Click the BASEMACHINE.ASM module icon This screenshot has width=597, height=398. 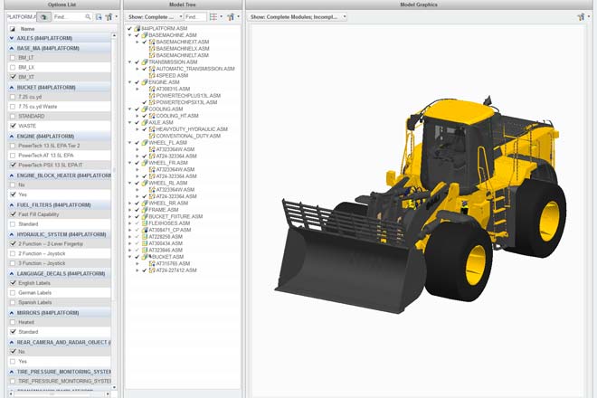pyautogui.click(x=145, y=35)
